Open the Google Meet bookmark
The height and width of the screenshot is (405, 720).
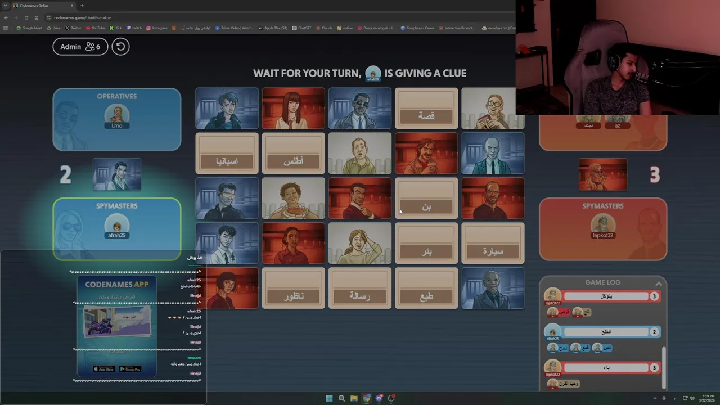tap(29, 28)
